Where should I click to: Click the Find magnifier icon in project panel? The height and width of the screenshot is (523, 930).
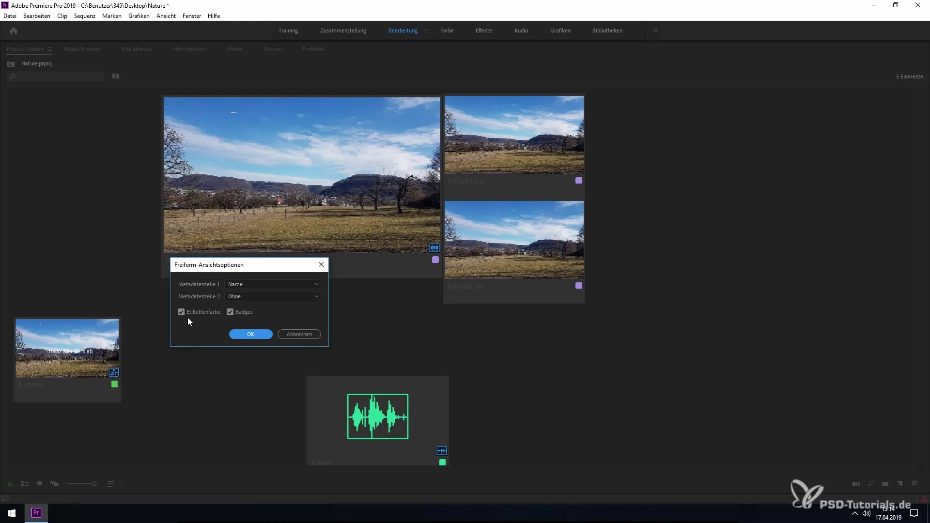[870, 484]
